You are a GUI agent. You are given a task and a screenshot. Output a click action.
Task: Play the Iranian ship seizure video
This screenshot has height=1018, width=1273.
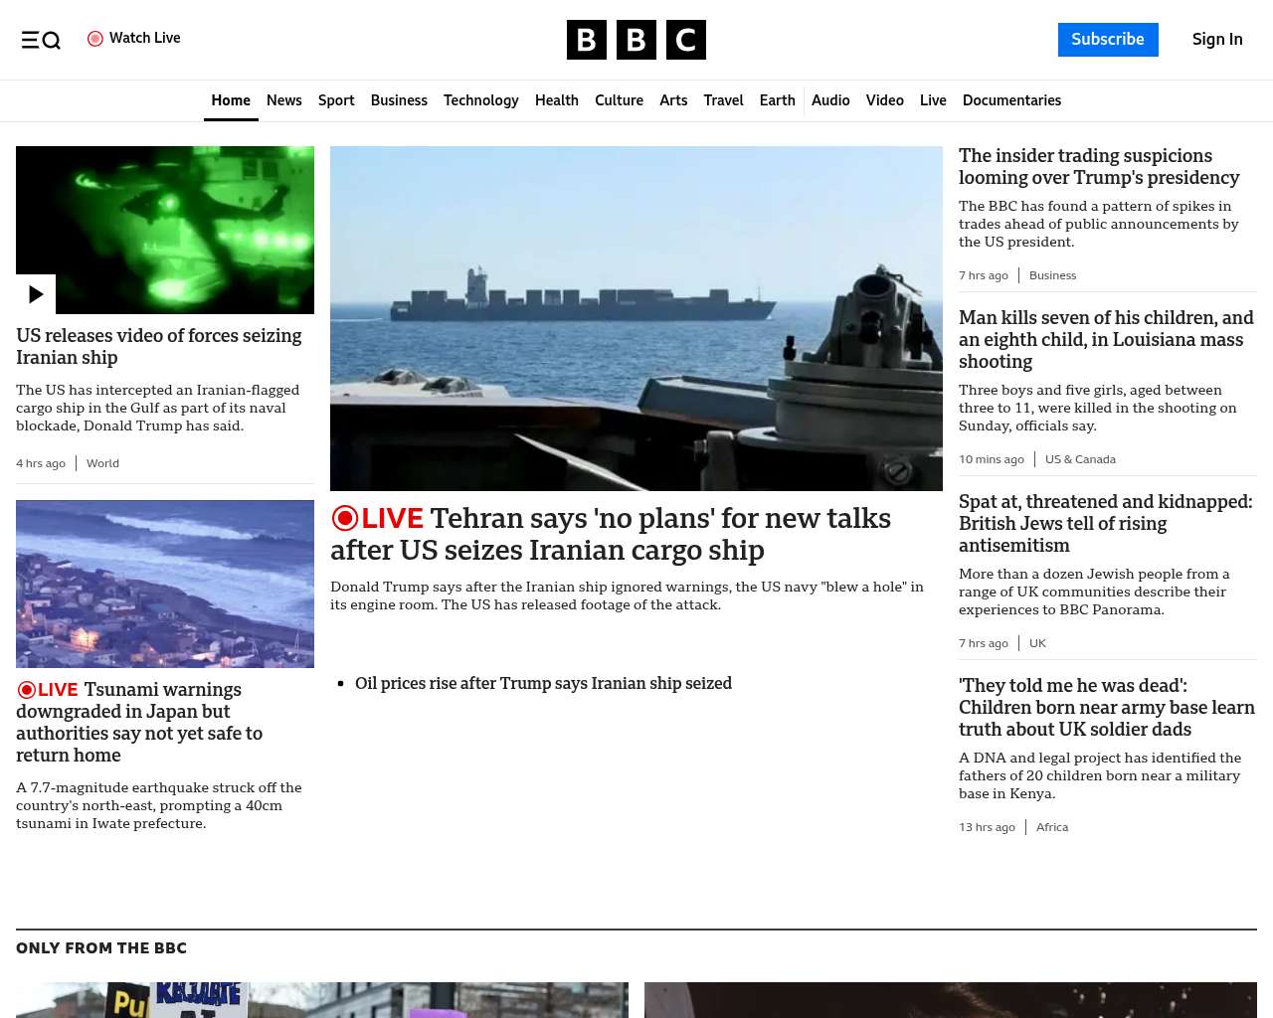click(x=36, y=294)
